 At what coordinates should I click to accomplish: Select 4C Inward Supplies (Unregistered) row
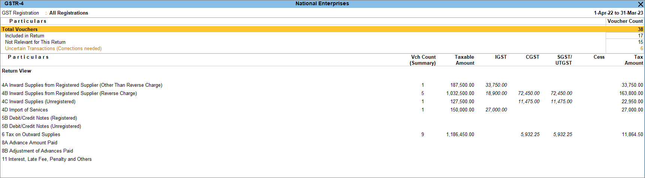tap(322, 102)
